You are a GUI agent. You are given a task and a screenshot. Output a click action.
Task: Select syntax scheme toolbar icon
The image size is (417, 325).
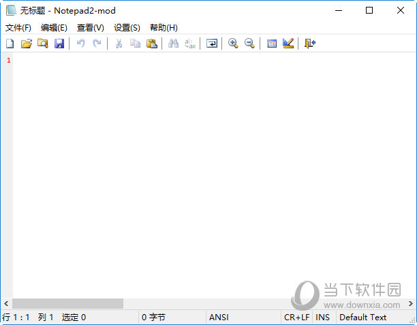(272, 44)
